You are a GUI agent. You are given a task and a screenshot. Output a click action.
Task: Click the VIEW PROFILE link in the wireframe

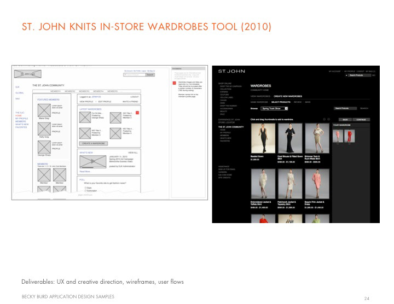pos(86,101)
